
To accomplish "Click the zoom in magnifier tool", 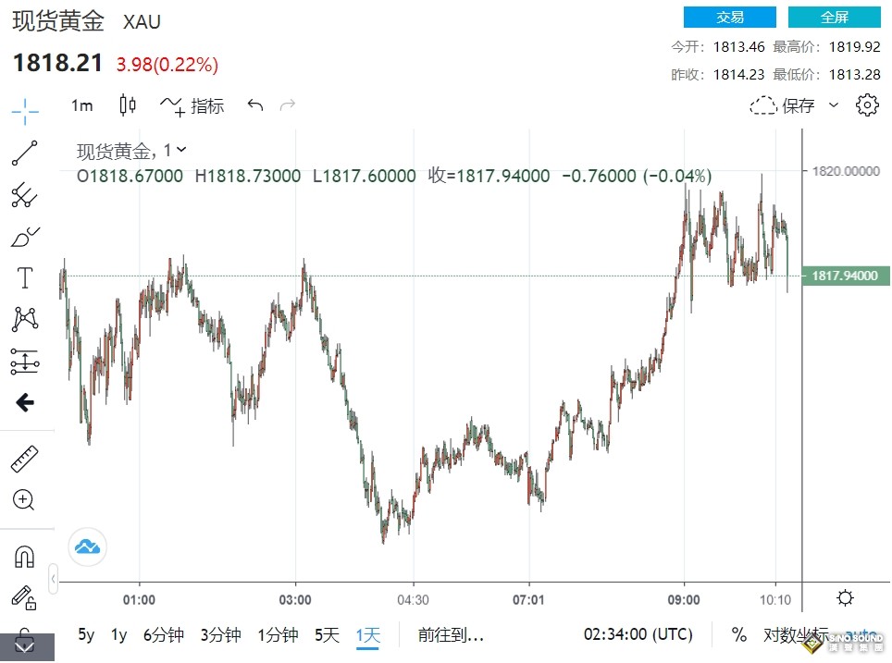I will tap(25, 500).
